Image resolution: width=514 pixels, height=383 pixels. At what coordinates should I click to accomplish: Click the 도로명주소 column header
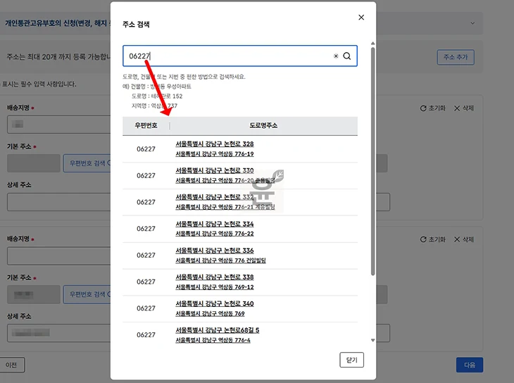(263, 125)
